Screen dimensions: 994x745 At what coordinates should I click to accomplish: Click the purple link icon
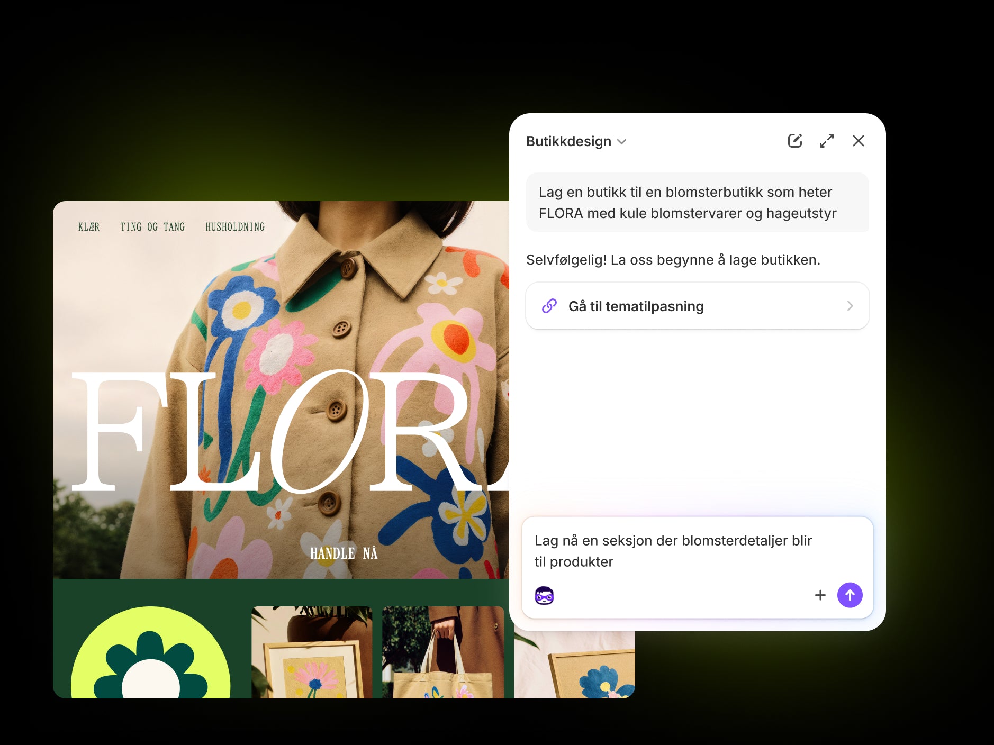(549, 306)
